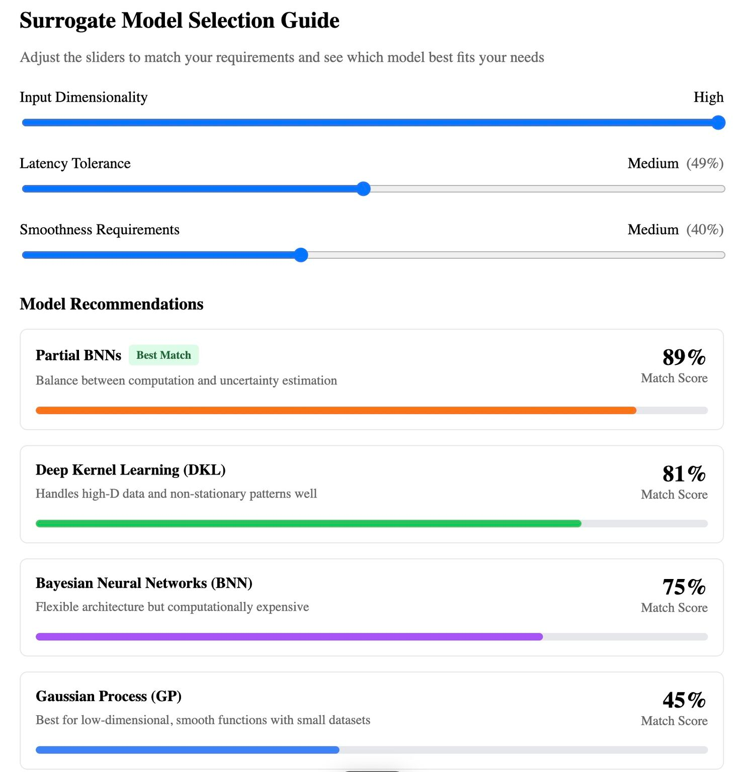Click the 'Model Recommendations' heading
The width and height of the screenshot is (739, 772).
112,304
